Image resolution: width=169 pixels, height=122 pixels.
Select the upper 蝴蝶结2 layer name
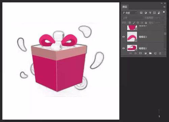pyautogui.click(x=143, y=37)
